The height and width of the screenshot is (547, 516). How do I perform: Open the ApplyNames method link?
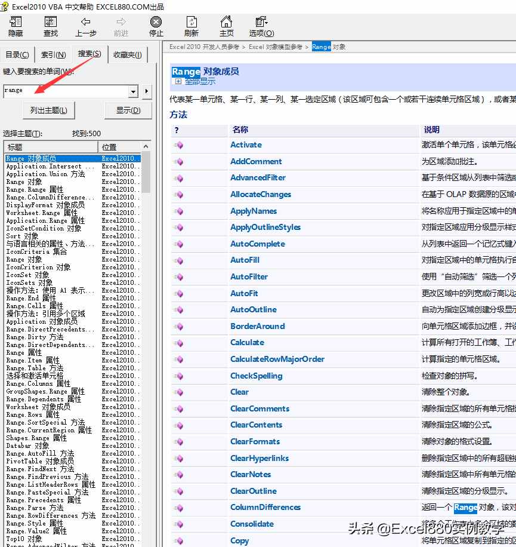[x=254, y=211]
